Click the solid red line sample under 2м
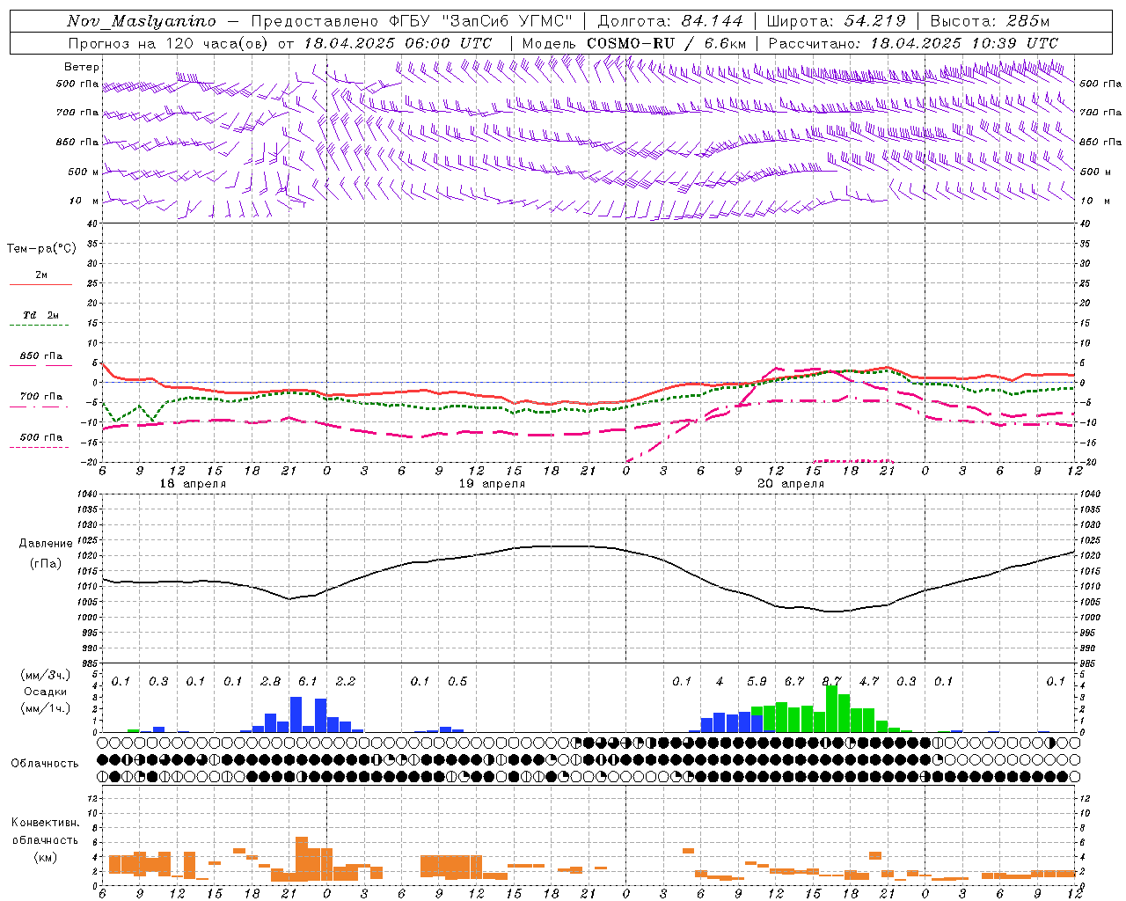The image size is (1126, 901). pos(40,285)
